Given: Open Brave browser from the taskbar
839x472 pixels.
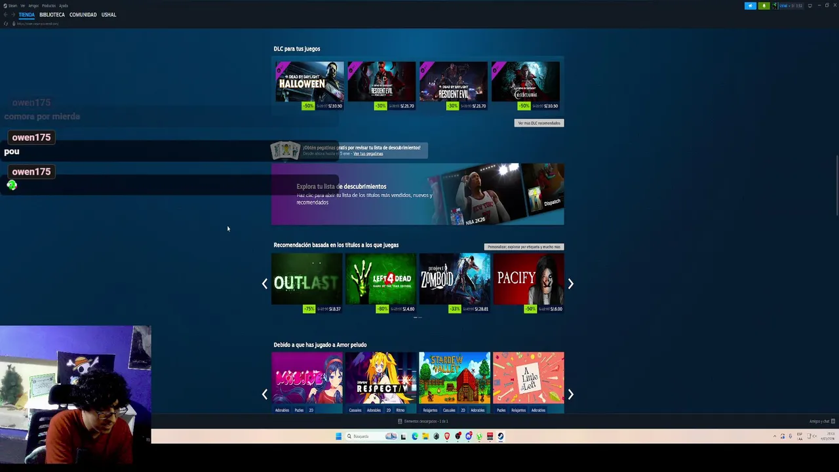Looking at the screenshot, I should 447,436.
